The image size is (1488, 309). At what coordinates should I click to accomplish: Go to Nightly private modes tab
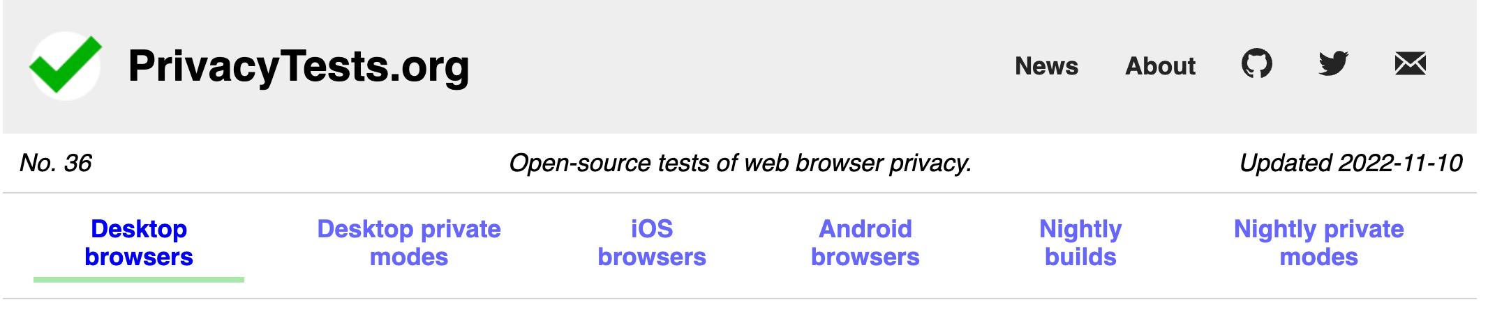tap(1318, 243)
